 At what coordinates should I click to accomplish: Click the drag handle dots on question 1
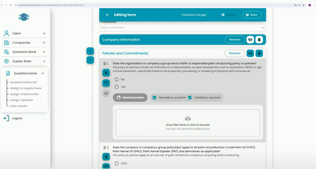105,64
